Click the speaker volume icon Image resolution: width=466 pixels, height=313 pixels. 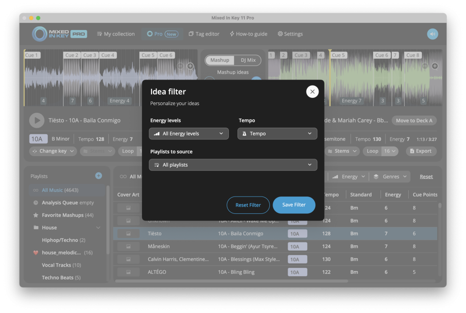[432, 34]
